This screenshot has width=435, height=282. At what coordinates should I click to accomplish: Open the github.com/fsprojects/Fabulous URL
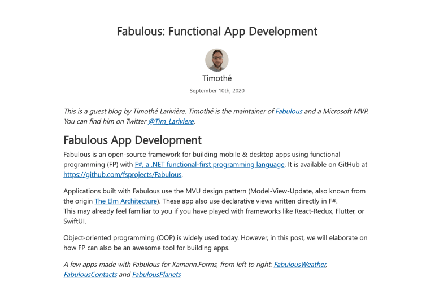[x=119, y=175]
